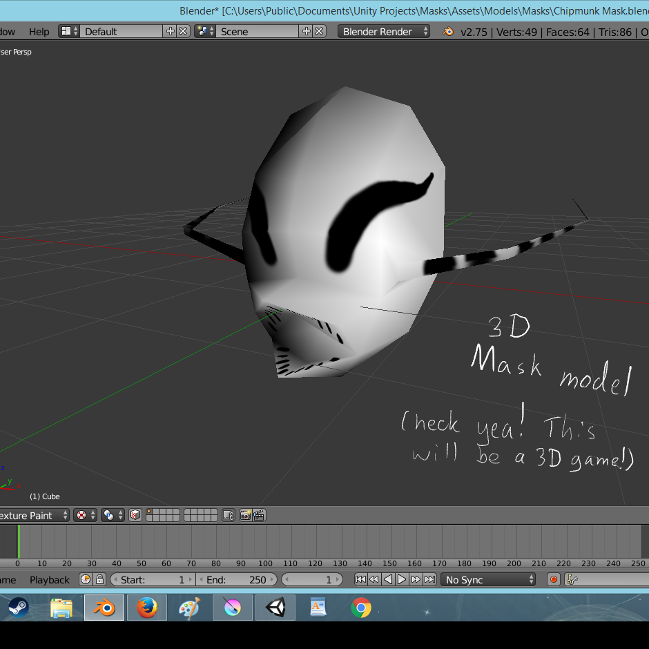This screenshot has height=649, width=649.
Task: Click the add new screen layout plus button
Action: pyautogui.click(x=171, y=32)
